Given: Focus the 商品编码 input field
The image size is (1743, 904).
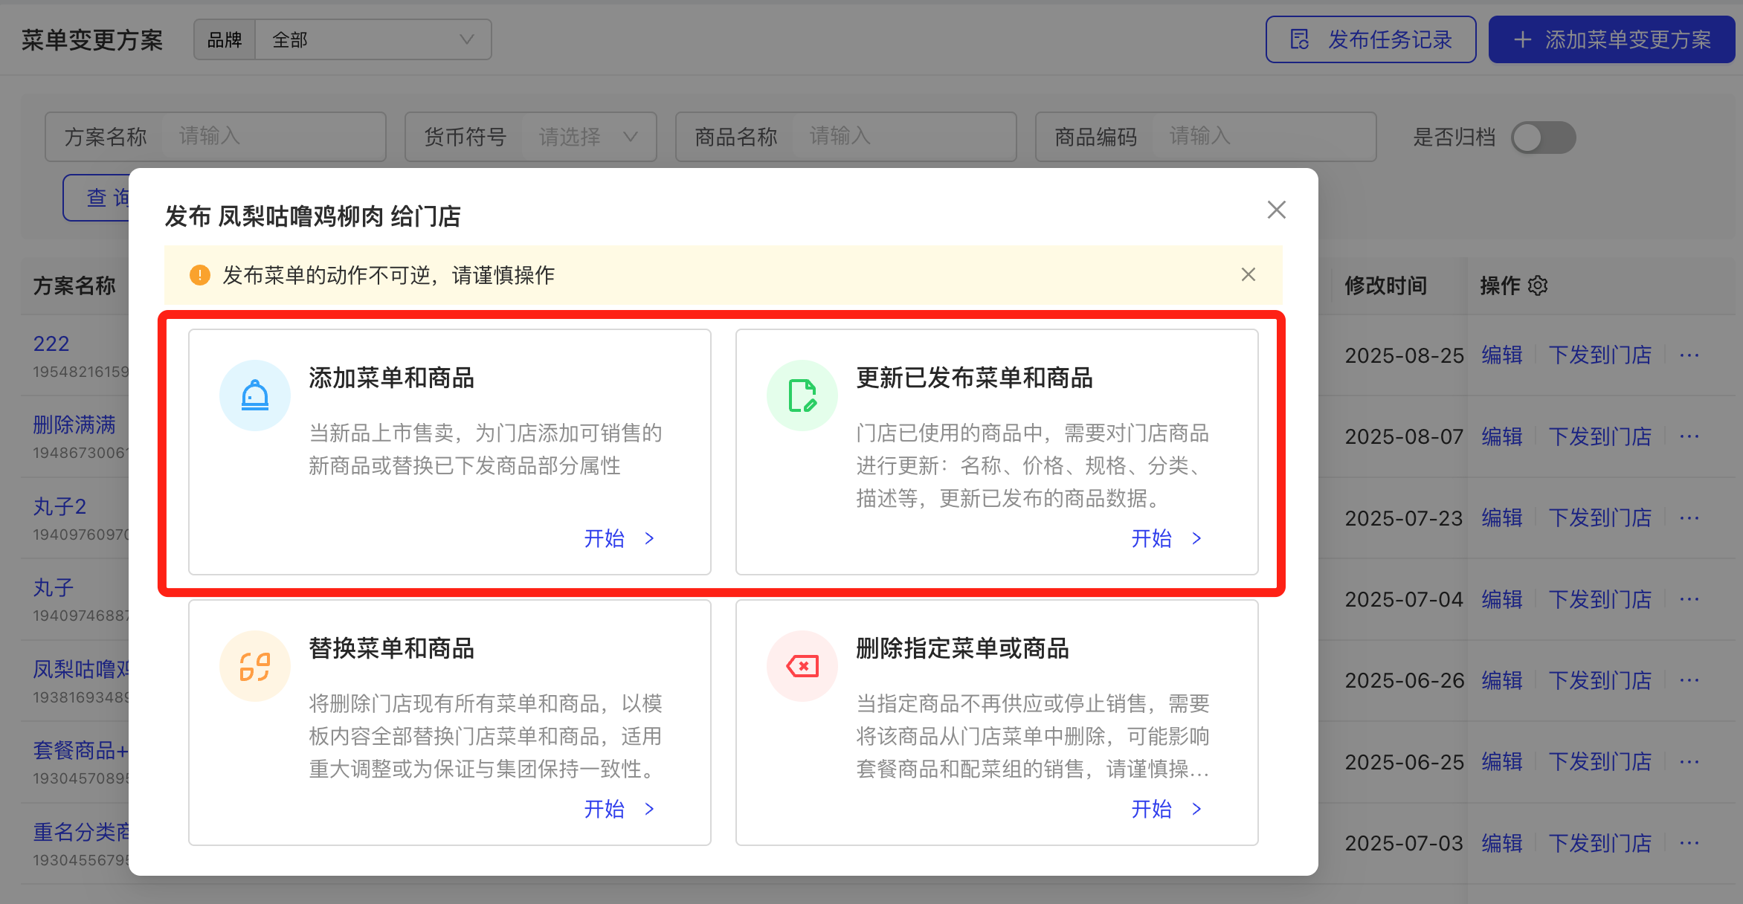Looking at the screenshot, I should pyautogui.click(x=1264, y=137).
